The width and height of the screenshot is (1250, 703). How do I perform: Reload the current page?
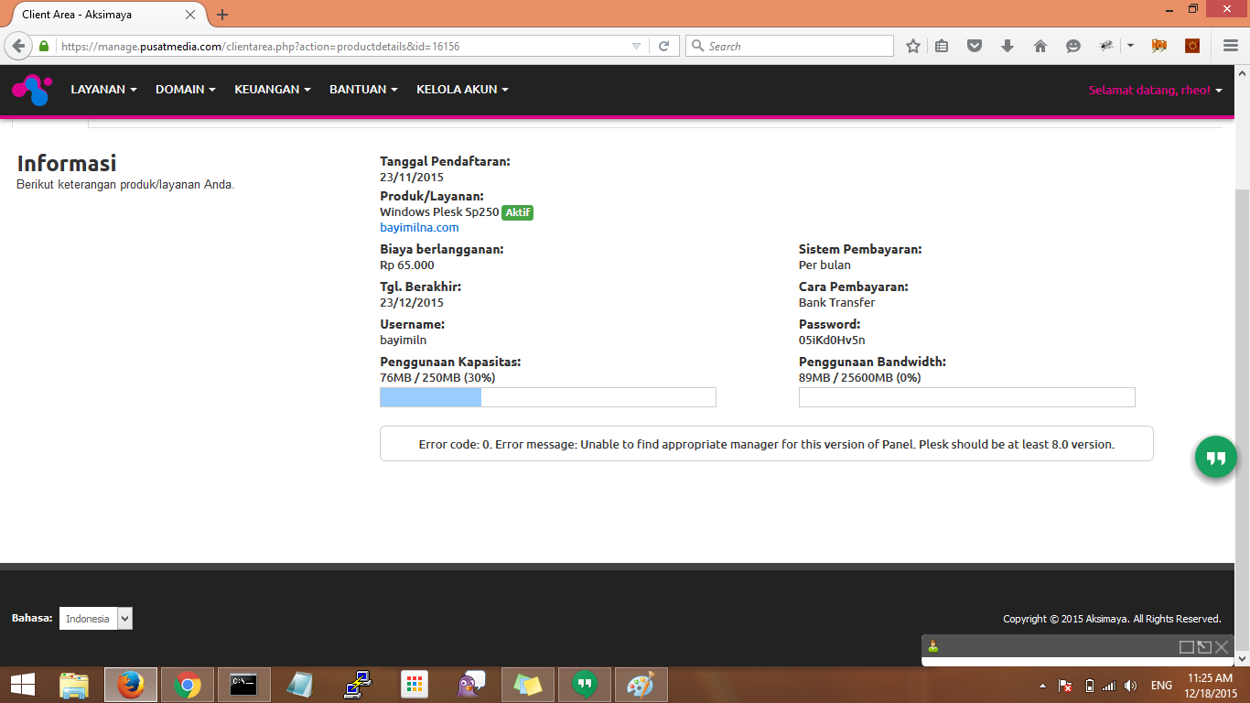pyautogui.click(x=664, y=46)
